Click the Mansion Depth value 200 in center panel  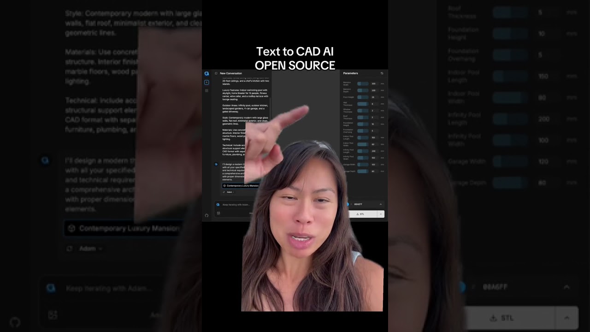coord(373,90)
